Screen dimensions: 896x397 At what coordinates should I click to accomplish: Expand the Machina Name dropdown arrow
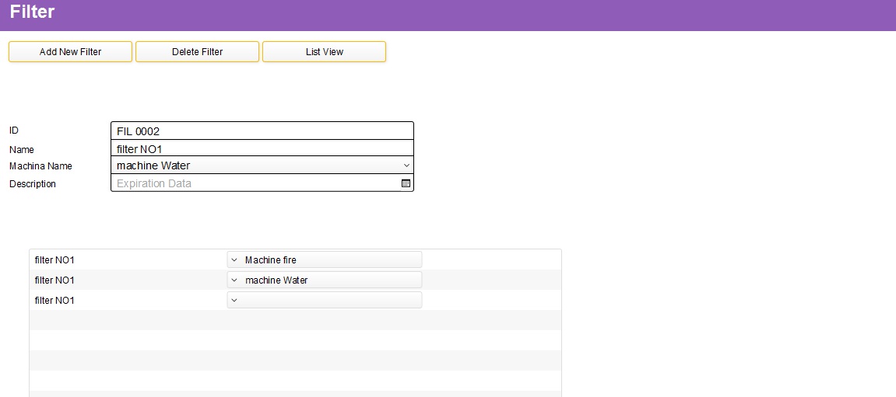click(x=406, y=165)
